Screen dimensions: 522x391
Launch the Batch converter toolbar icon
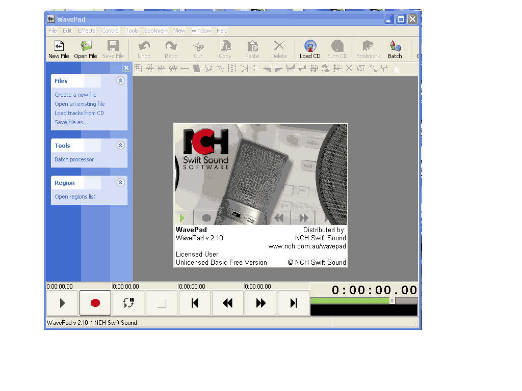click(395, 49)
